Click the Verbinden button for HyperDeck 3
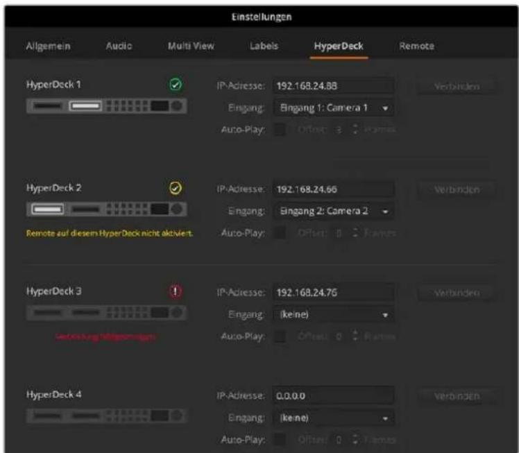This screenshot has width=519, height=453. pyautogui.click(x=457, y=293)
